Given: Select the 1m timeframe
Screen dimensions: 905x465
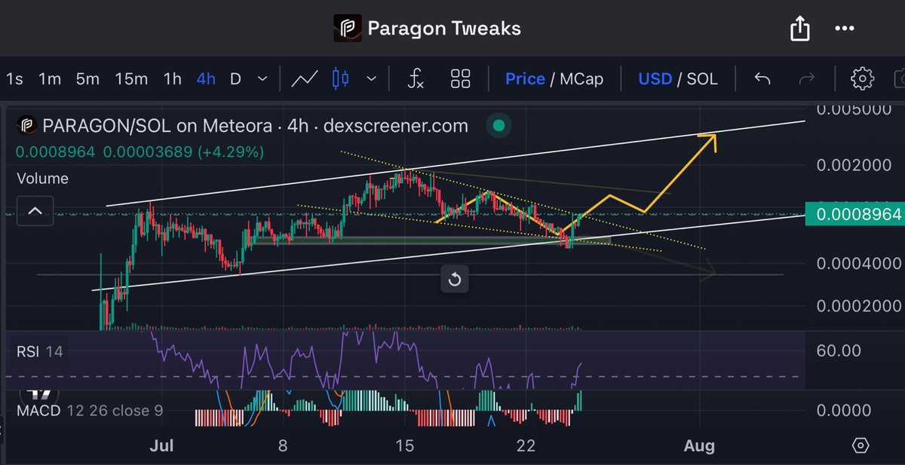Looking at the screenshot, I should pos(50,78).
